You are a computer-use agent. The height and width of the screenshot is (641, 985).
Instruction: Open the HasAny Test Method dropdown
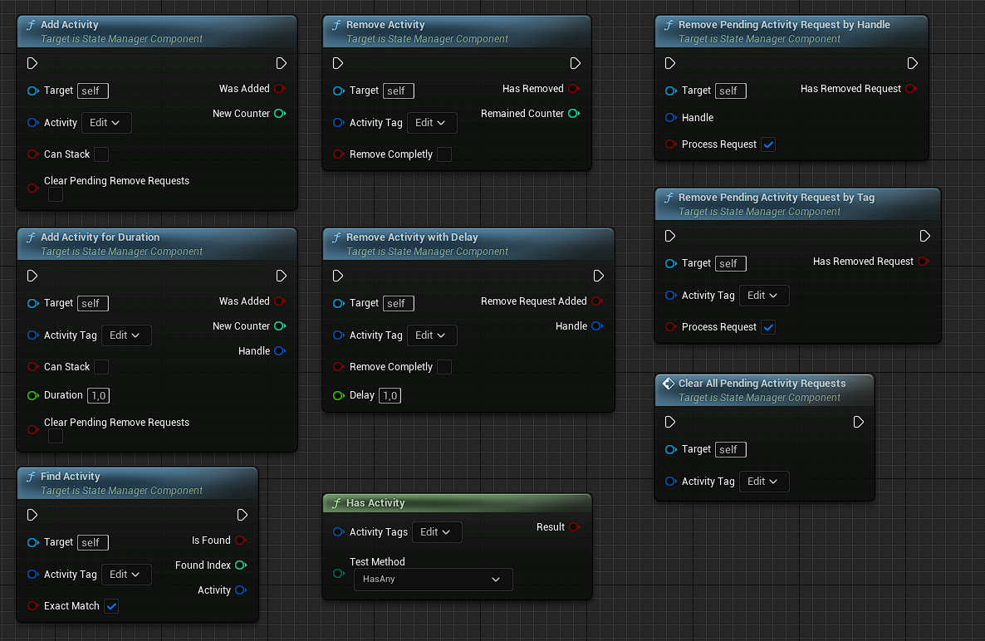click(x=432, y=580)
